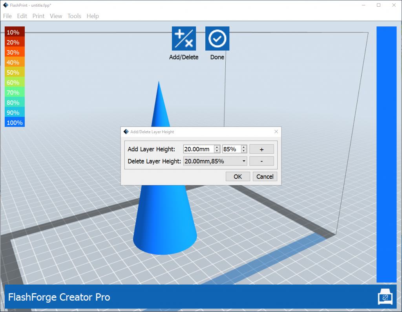Select the 60% color swatch
The height and width of the screenshot is (312, 402).
pyautogui.click(x=15, y=82)
